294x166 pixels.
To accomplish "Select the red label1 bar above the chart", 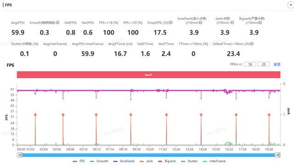I will pos(148,75).
